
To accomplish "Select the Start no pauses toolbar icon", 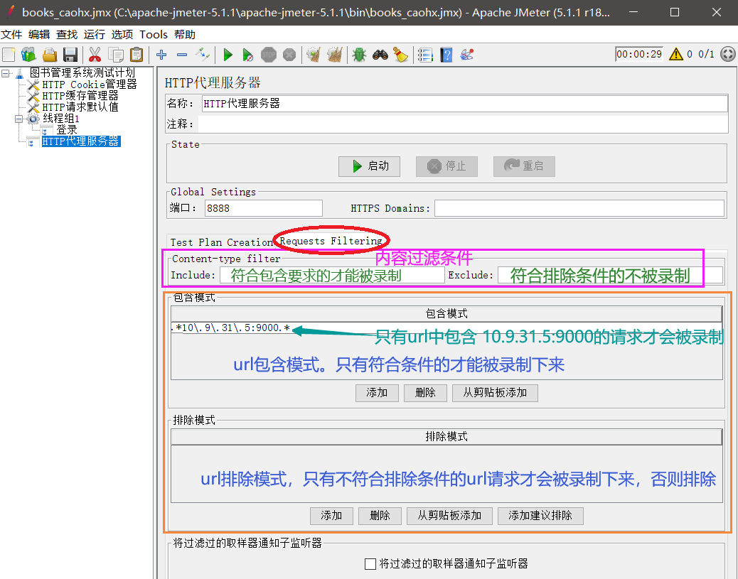I will [x=247, y=55].
